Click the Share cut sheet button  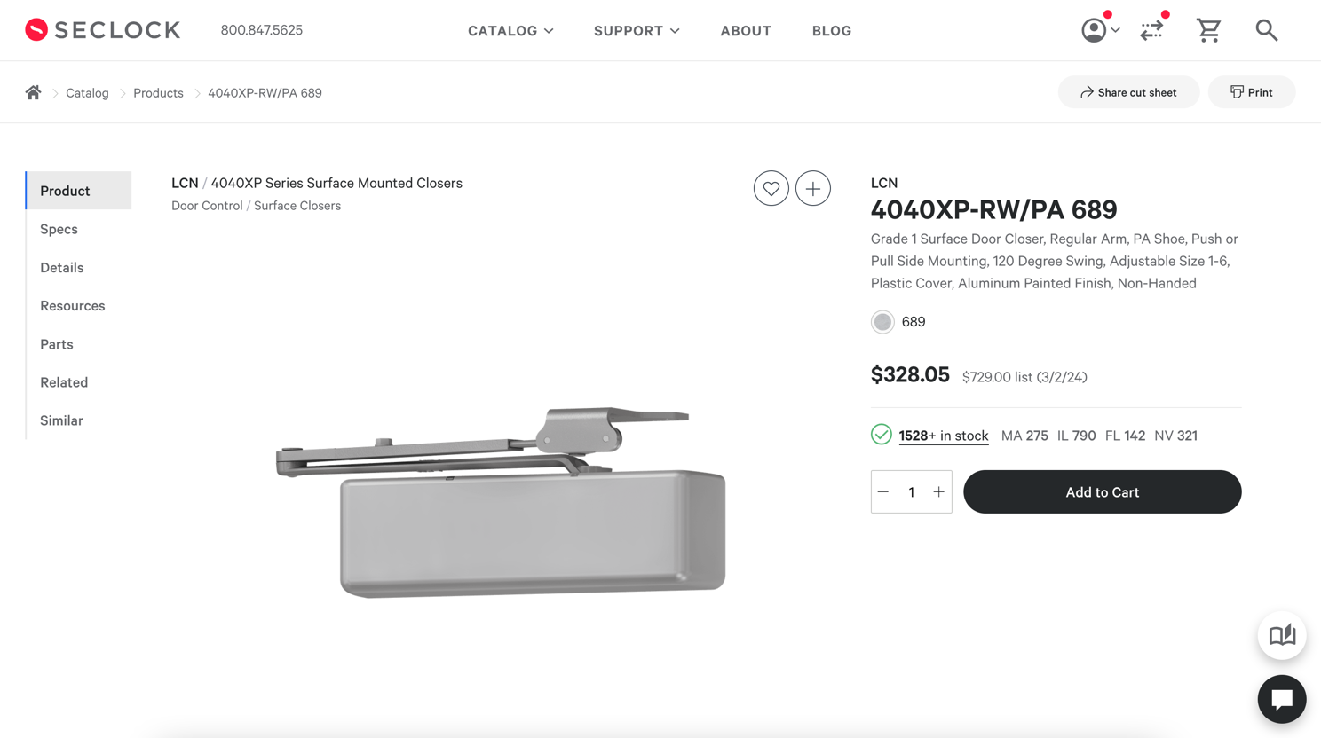[x=1128, y=92]
